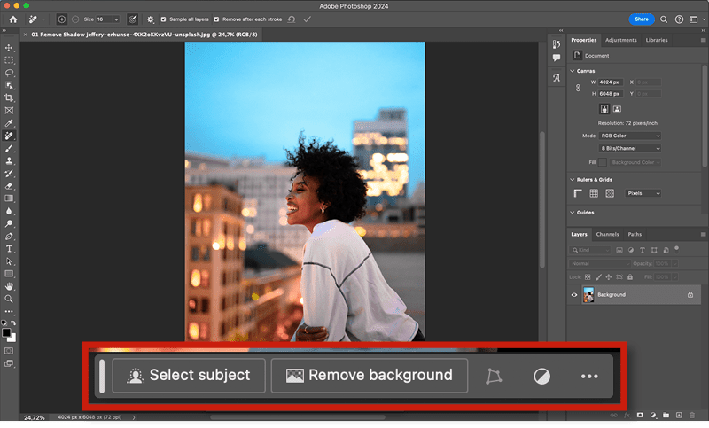Viewport: 709px width, 428px height.
Task: Click the foreground color swatch
Action: [6, 332]
